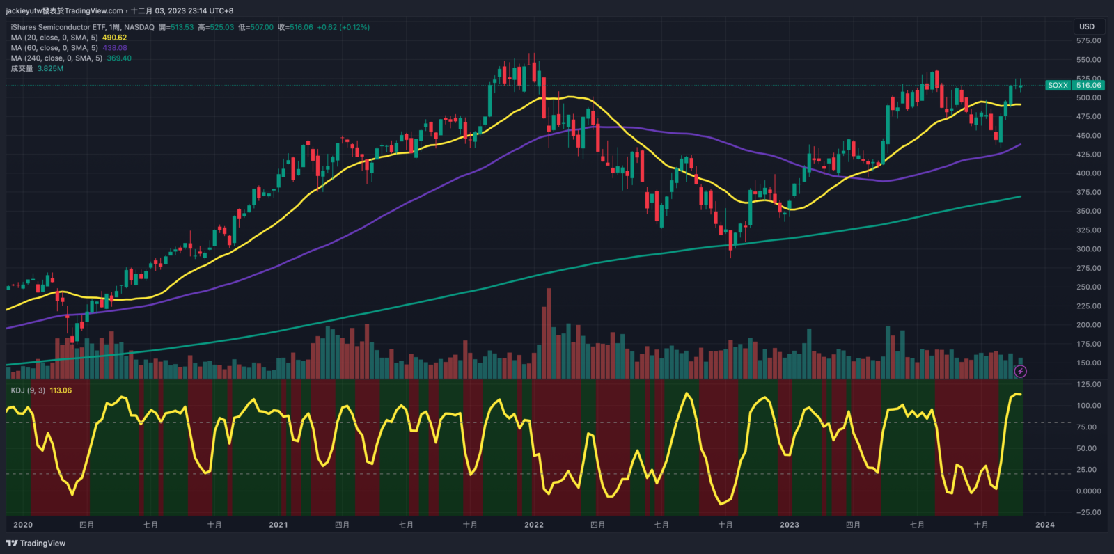Open the USD currency selector
Viewport: 1114px width, 554px height.
(x=1087, y=26)
